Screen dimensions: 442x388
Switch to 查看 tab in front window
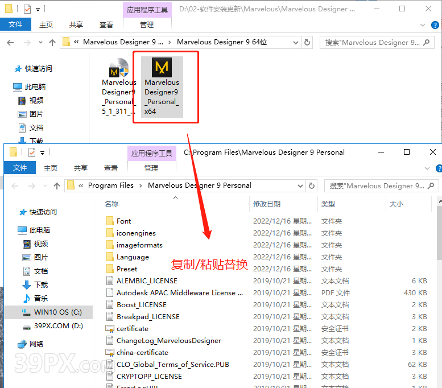[110, 168]
